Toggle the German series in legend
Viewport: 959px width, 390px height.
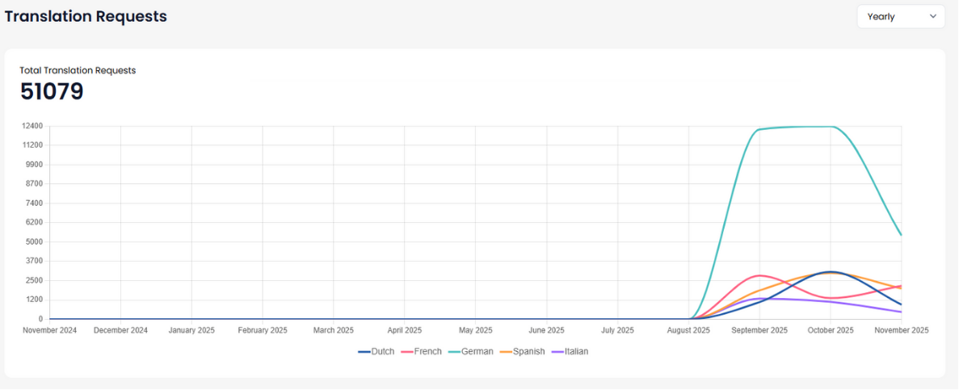click(470, 351)
